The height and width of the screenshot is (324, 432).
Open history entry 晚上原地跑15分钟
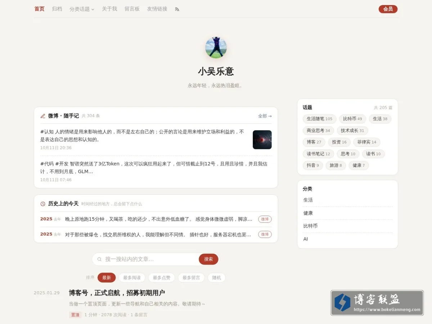click(159, 219)
